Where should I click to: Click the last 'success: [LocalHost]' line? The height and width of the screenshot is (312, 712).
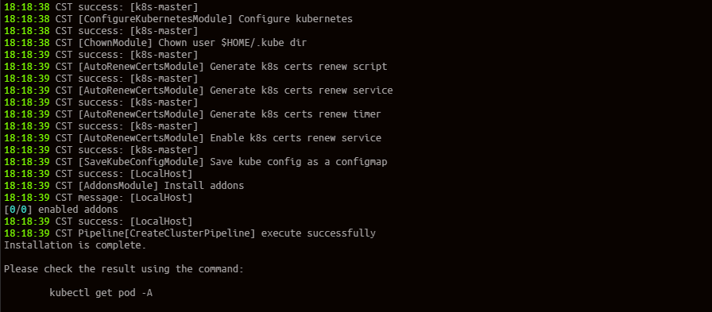coord(98,221)
